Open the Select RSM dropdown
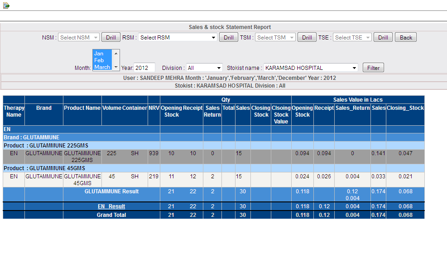This screenshot has height=255, width=447. [178, 37]
